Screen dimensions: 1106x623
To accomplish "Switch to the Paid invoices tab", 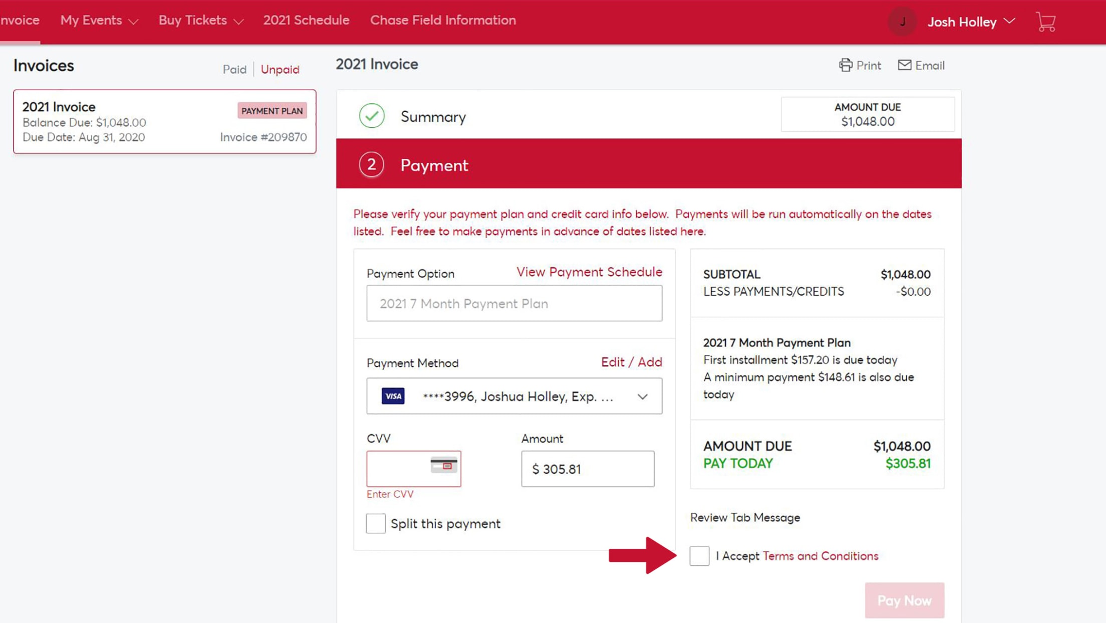I will coord(234,69).
